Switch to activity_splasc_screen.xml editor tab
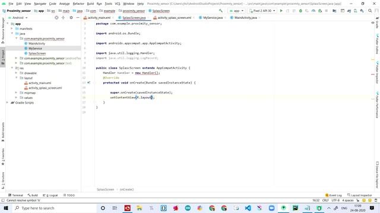Image resolution: width=380 pixels, height=213 pixels. point(174,18)
